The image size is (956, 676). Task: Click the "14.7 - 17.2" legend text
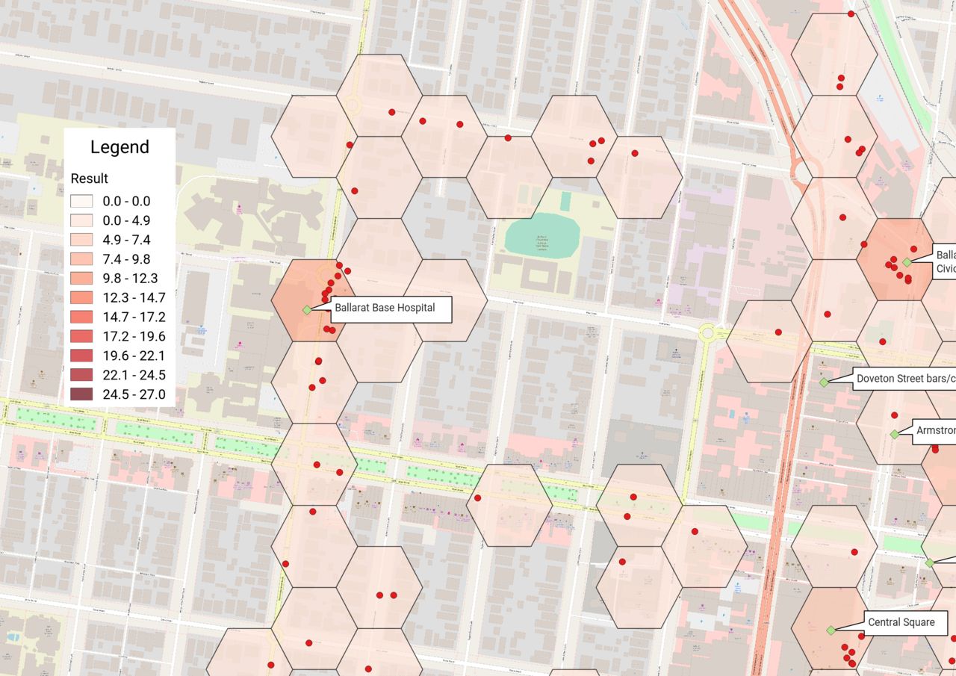(x=134, y=317)
